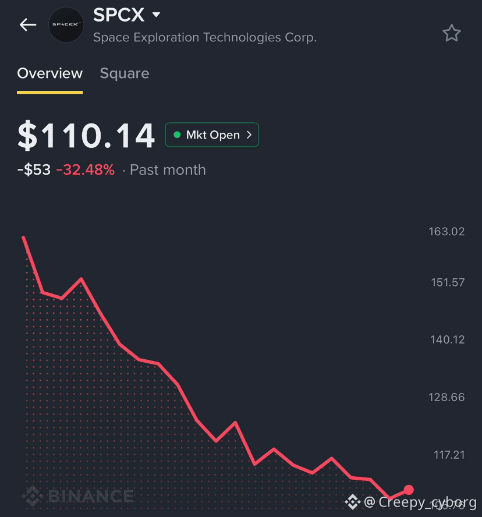
Task: Click the Binance watermark logo icon
Action: pos(33,496)
